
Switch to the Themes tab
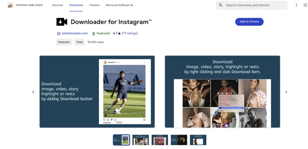point(94,5)
